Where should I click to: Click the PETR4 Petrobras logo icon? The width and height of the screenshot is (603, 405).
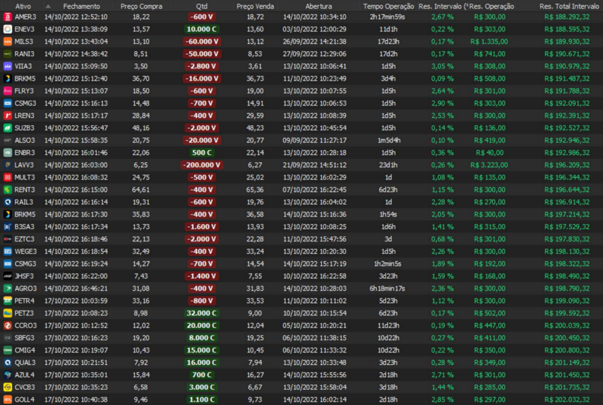click(7, 301)
